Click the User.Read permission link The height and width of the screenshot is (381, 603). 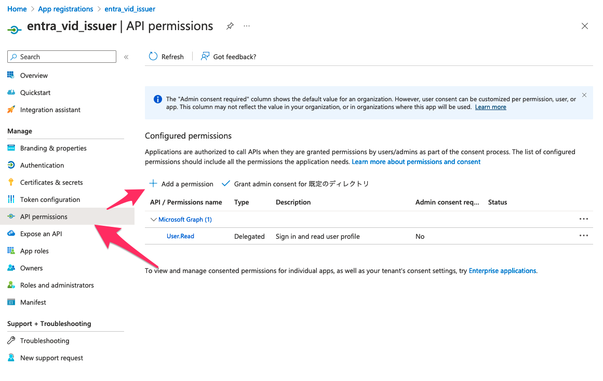coord(180,236)
